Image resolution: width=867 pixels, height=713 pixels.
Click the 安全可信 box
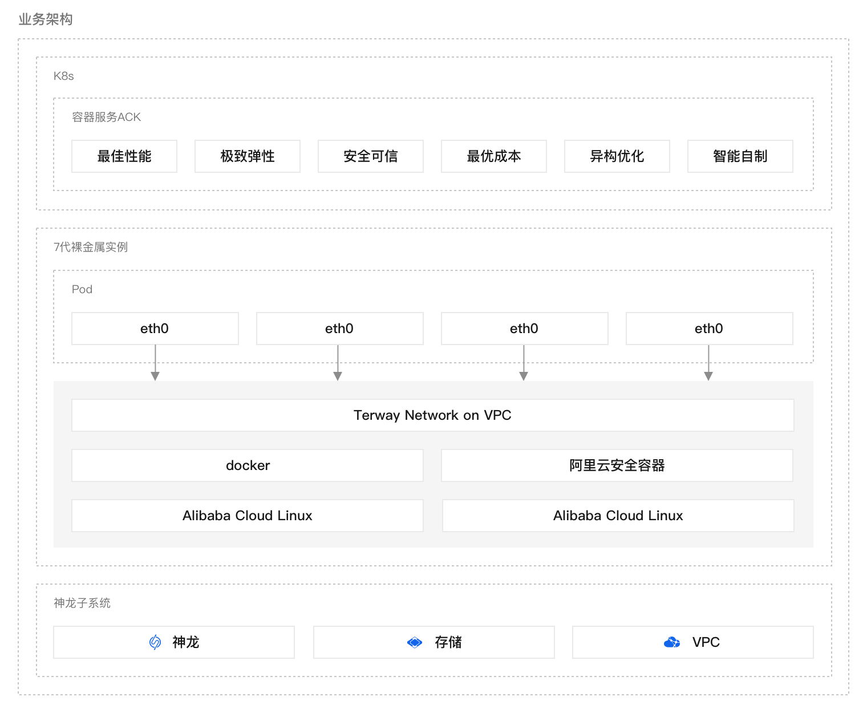click(x=371, y=156)
